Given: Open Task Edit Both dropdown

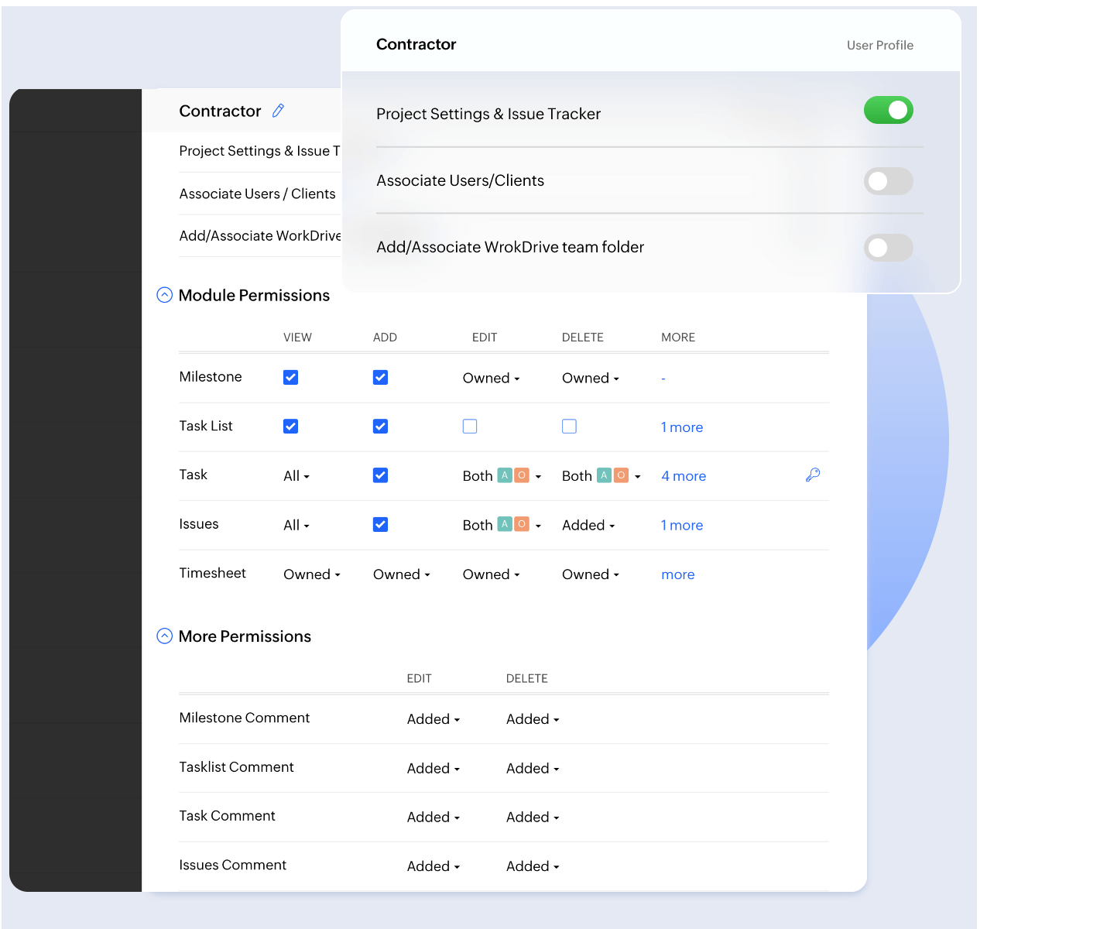Looking at the screenshot, I should [502, 476].
